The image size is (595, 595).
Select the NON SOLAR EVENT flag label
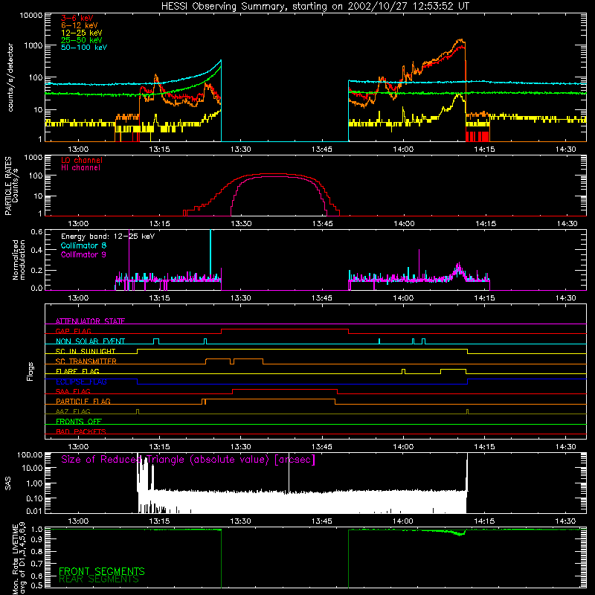[x=90, y=341]
